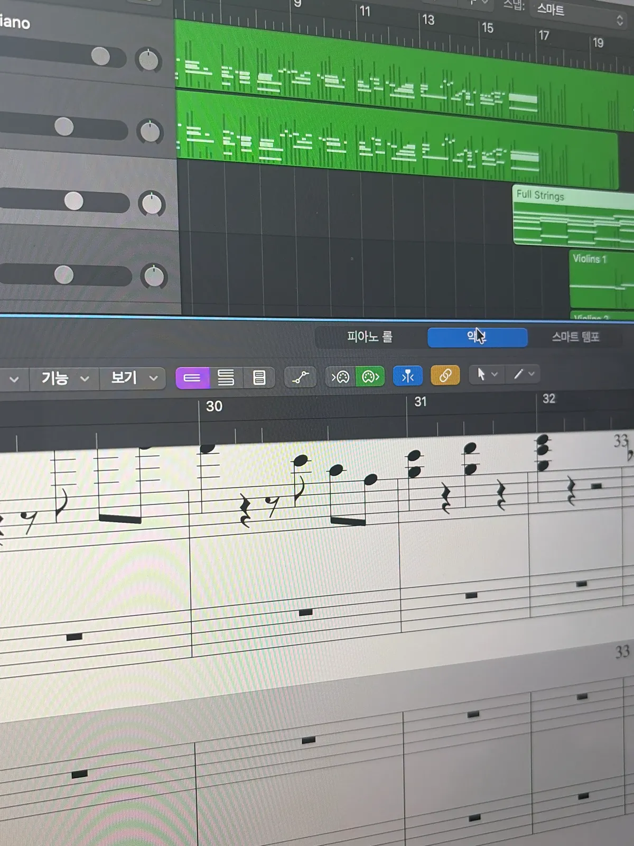634x846 pixels.
Task: Switch to the 피아노 롤 tab
Action: coord(370,337)
